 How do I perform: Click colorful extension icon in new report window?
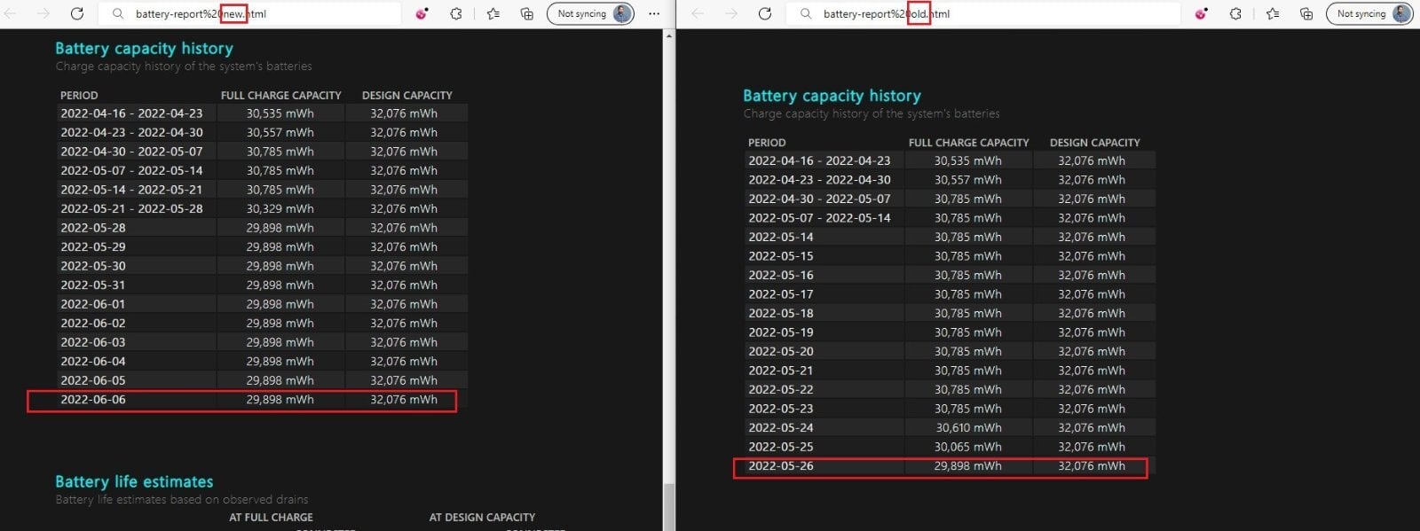point(422,13)
